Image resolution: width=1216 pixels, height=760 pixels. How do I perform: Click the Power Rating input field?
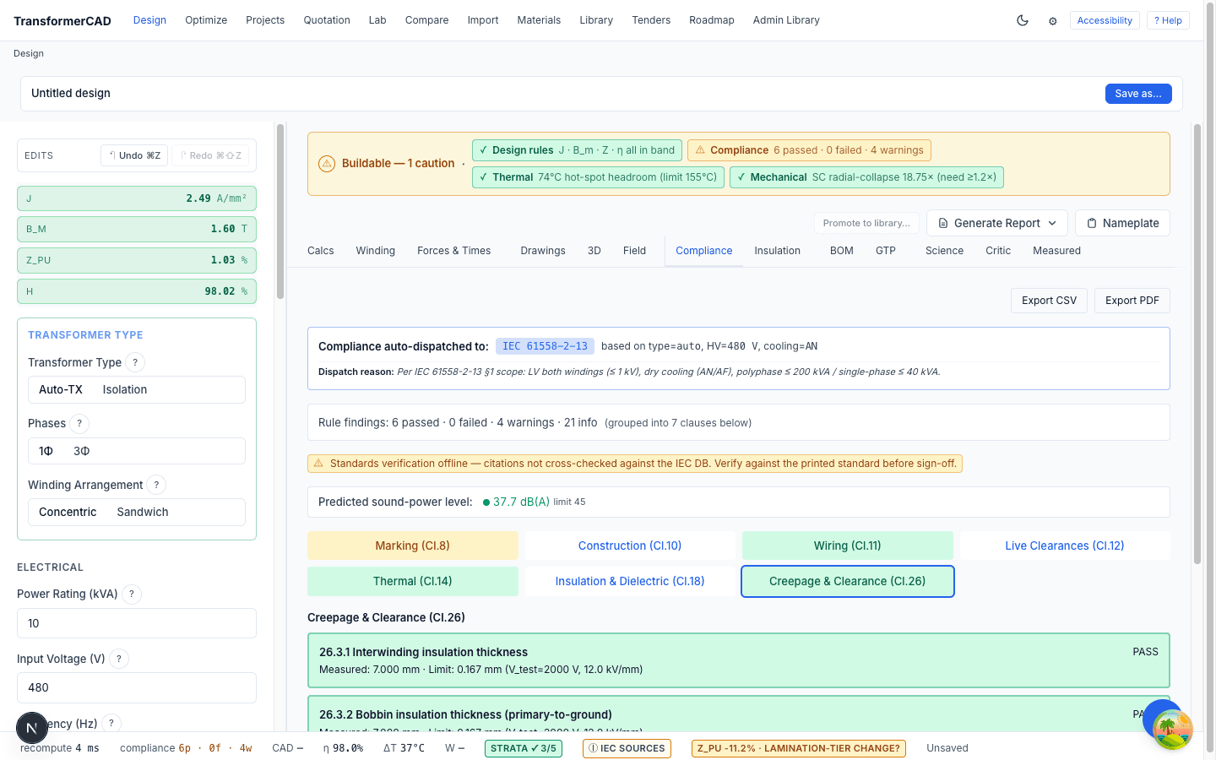[x=137, y=623]
